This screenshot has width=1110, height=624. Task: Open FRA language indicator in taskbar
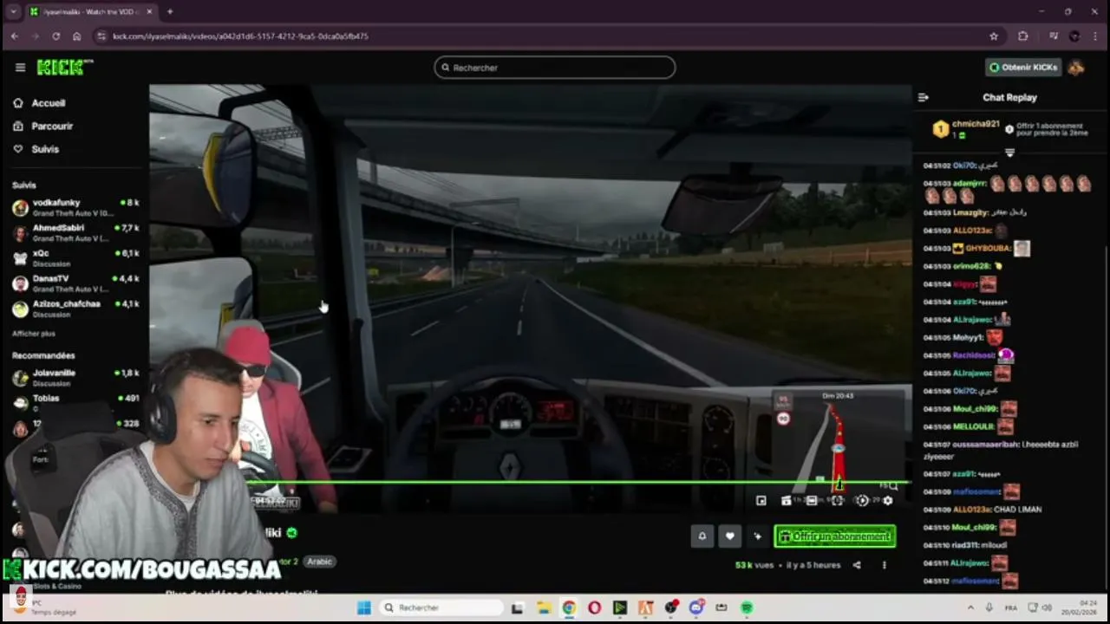pos(1011,608)
